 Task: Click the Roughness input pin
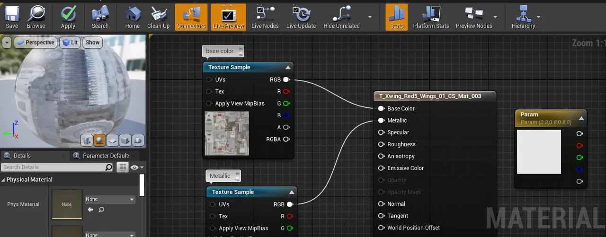point(381,144)
